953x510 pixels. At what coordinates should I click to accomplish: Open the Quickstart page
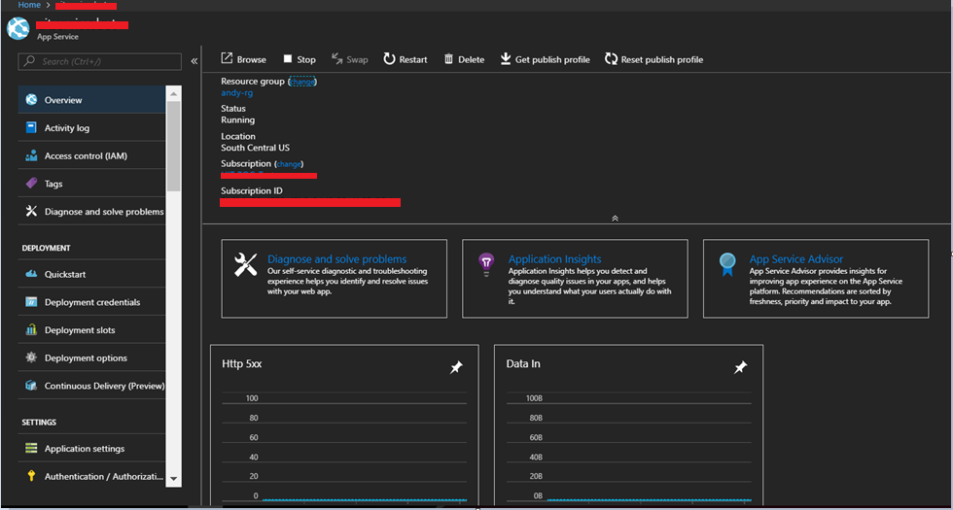click(x=91, y=274)
